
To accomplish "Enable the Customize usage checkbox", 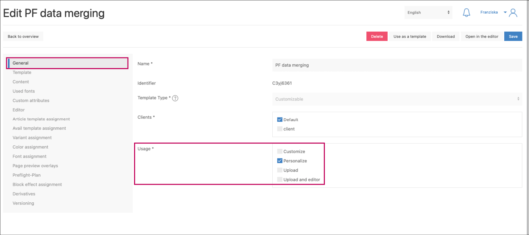I will 280,151.
